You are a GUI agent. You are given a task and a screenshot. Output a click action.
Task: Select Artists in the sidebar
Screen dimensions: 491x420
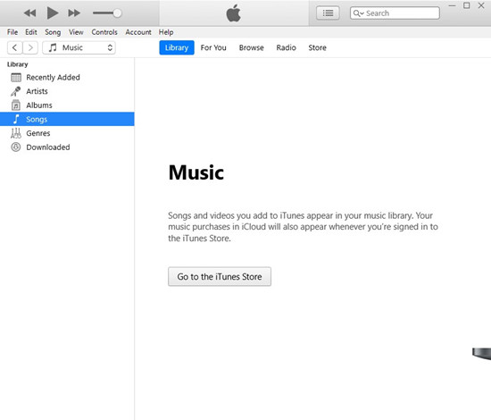point(67,91)
